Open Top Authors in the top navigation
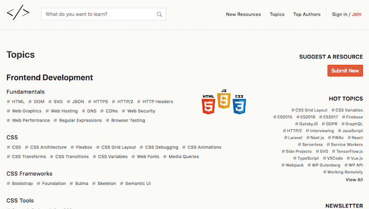The height and width of the screenshot is (209, 369). coord(307,14)
